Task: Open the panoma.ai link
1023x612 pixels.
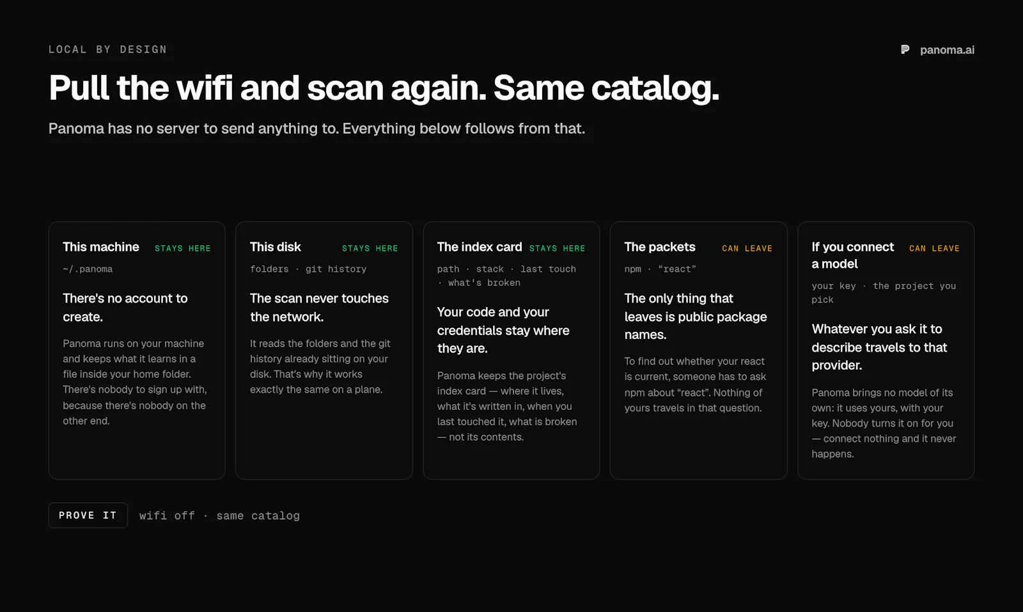Action: (947, 50)
